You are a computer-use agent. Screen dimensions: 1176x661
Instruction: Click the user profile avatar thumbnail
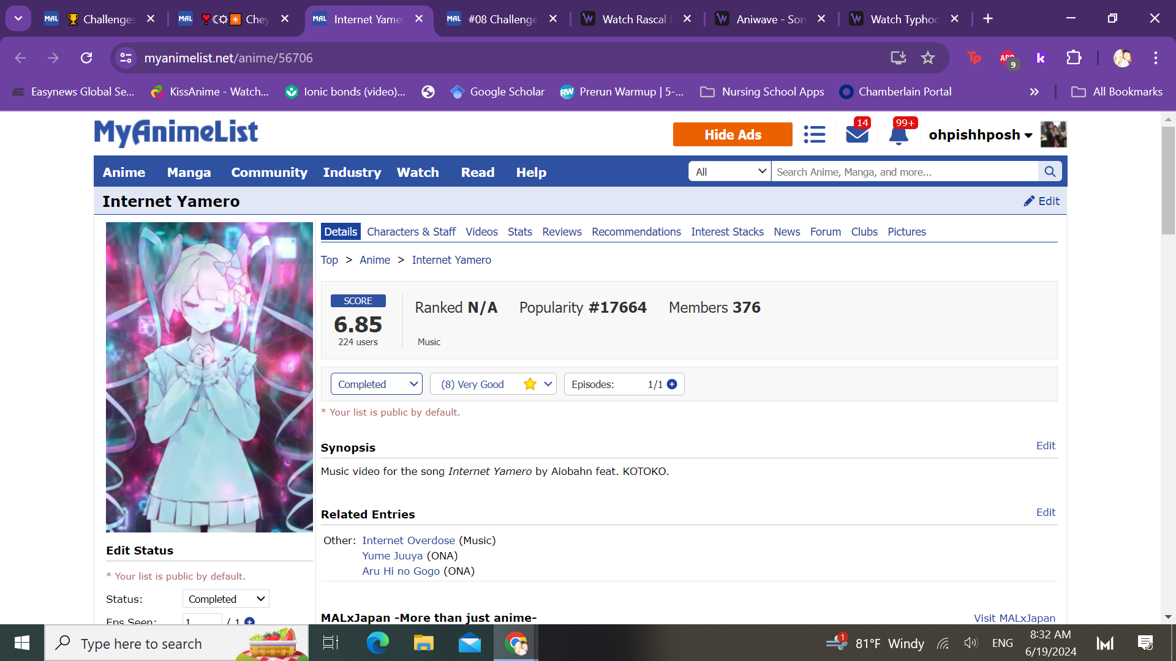(x=1053, y=135)
